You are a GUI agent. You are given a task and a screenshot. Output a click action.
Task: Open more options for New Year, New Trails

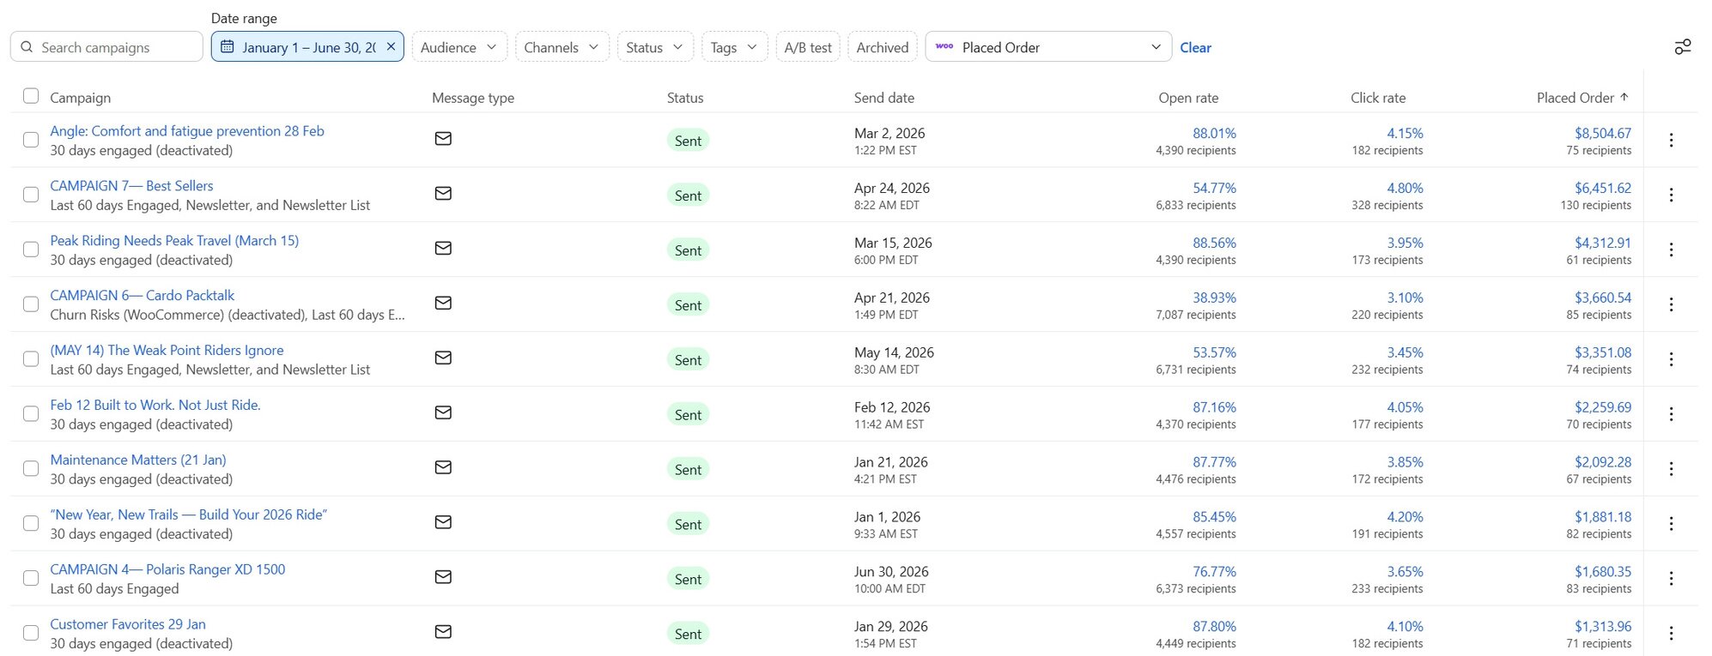click(x=1671, y=524)
